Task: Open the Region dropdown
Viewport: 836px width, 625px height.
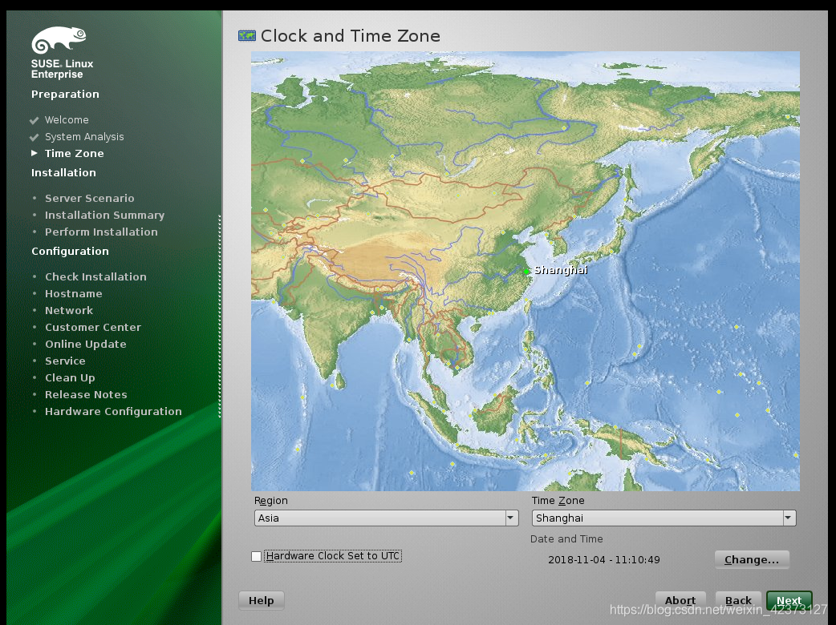Action: pyautogui.click(x=386, y=518)
